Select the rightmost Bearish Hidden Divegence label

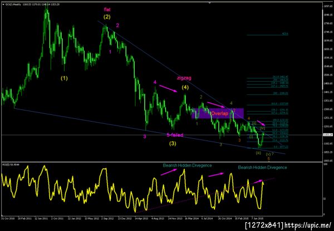click(262, 168)
